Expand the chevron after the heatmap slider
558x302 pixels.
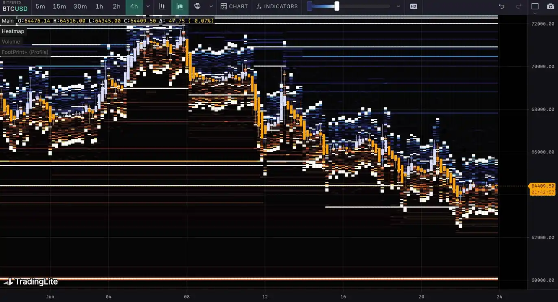click(x=398, y=7)
